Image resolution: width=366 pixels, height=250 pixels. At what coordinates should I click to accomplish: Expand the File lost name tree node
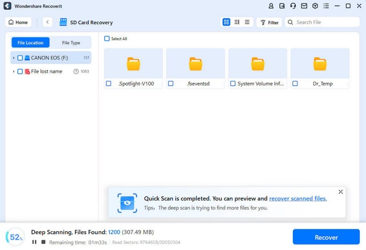(13, 71)
